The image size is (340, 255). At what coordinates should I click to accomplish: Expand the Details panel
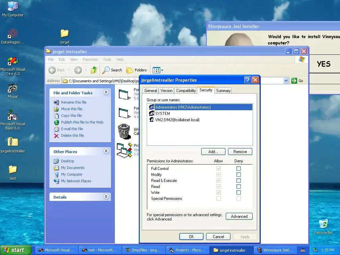[106, 197]
